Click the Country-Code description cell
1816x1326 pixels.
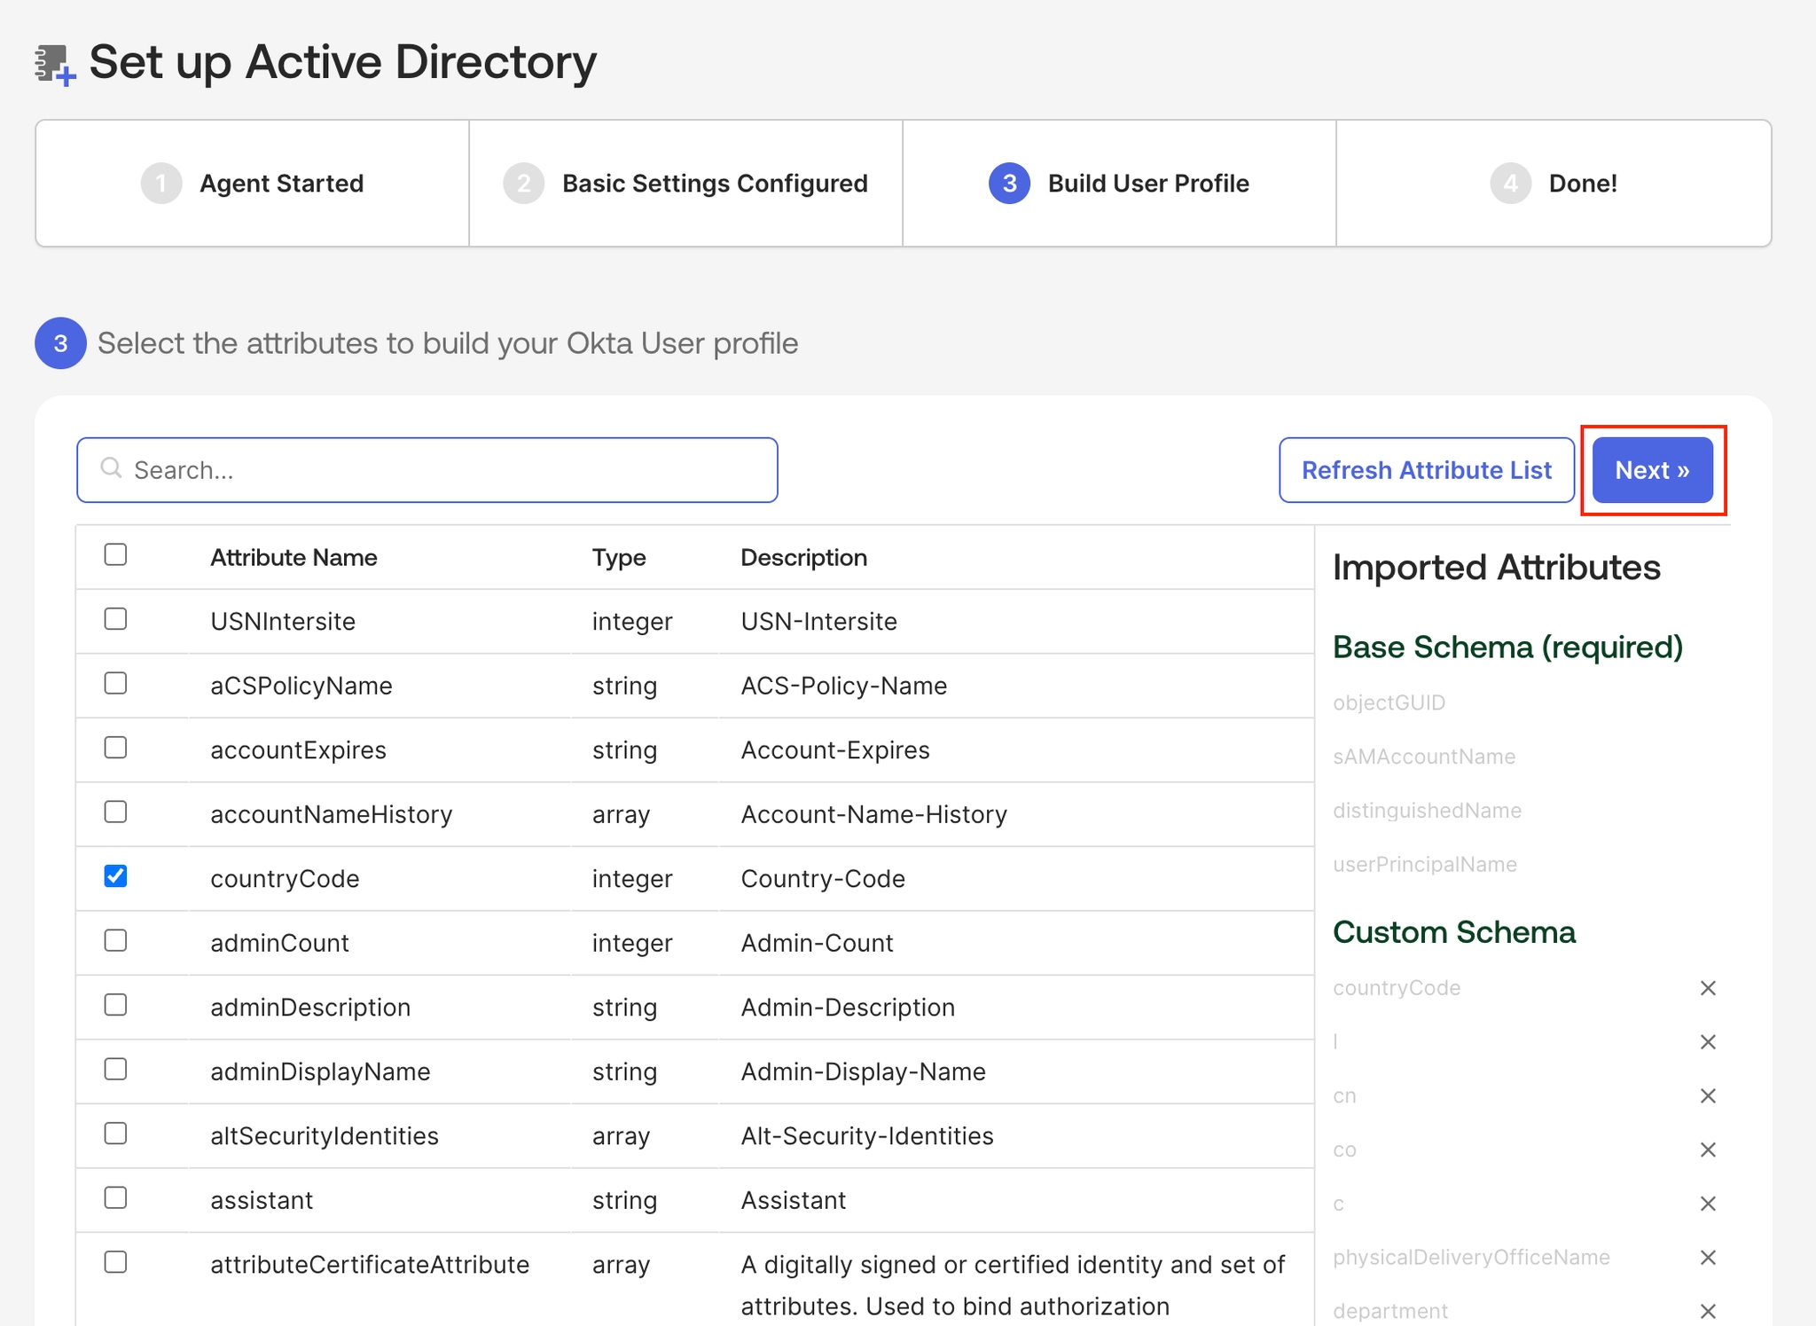pyautogui.click(x=823, y=879)
